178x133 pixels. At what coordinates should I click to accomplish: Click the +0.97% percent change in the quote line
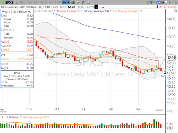tap(90, 7)
